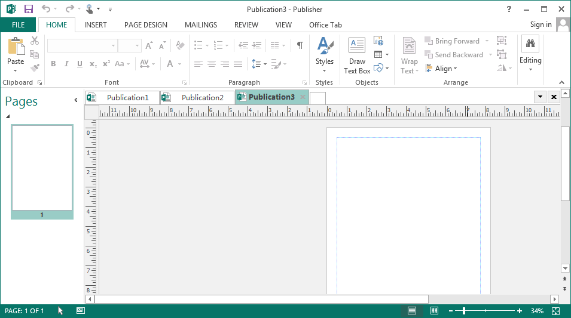
Task: Select the page 1 thumbnail
Action: pyautogui.click(x=42, y=168)
